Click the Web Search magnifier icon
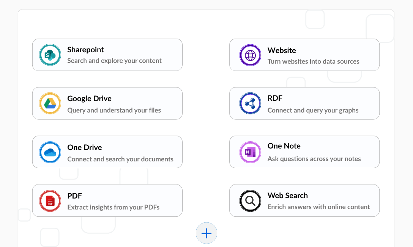The image size is (413, 247). (x=250, y=201)
